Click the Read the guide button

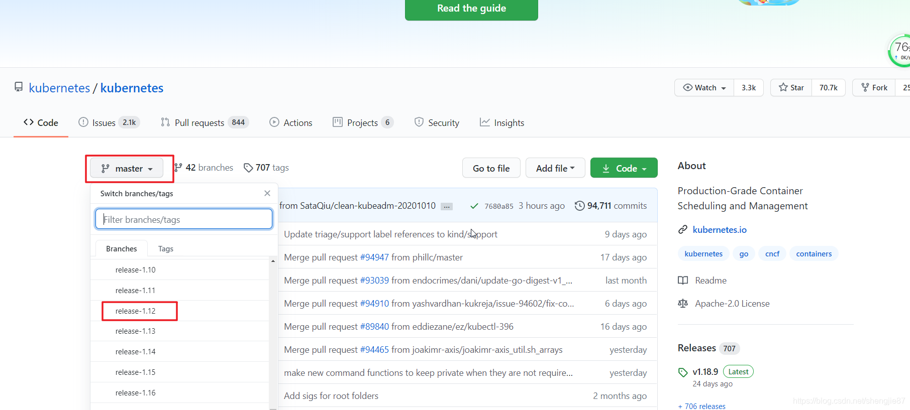[x=471, y=9]
